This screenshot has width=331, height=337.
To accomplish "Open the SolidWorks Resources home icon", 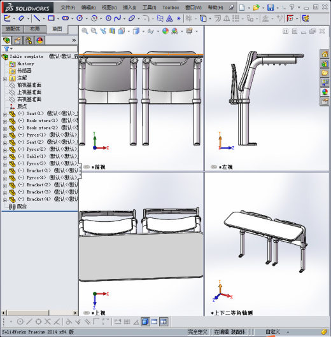I will (x=325, y=54).
